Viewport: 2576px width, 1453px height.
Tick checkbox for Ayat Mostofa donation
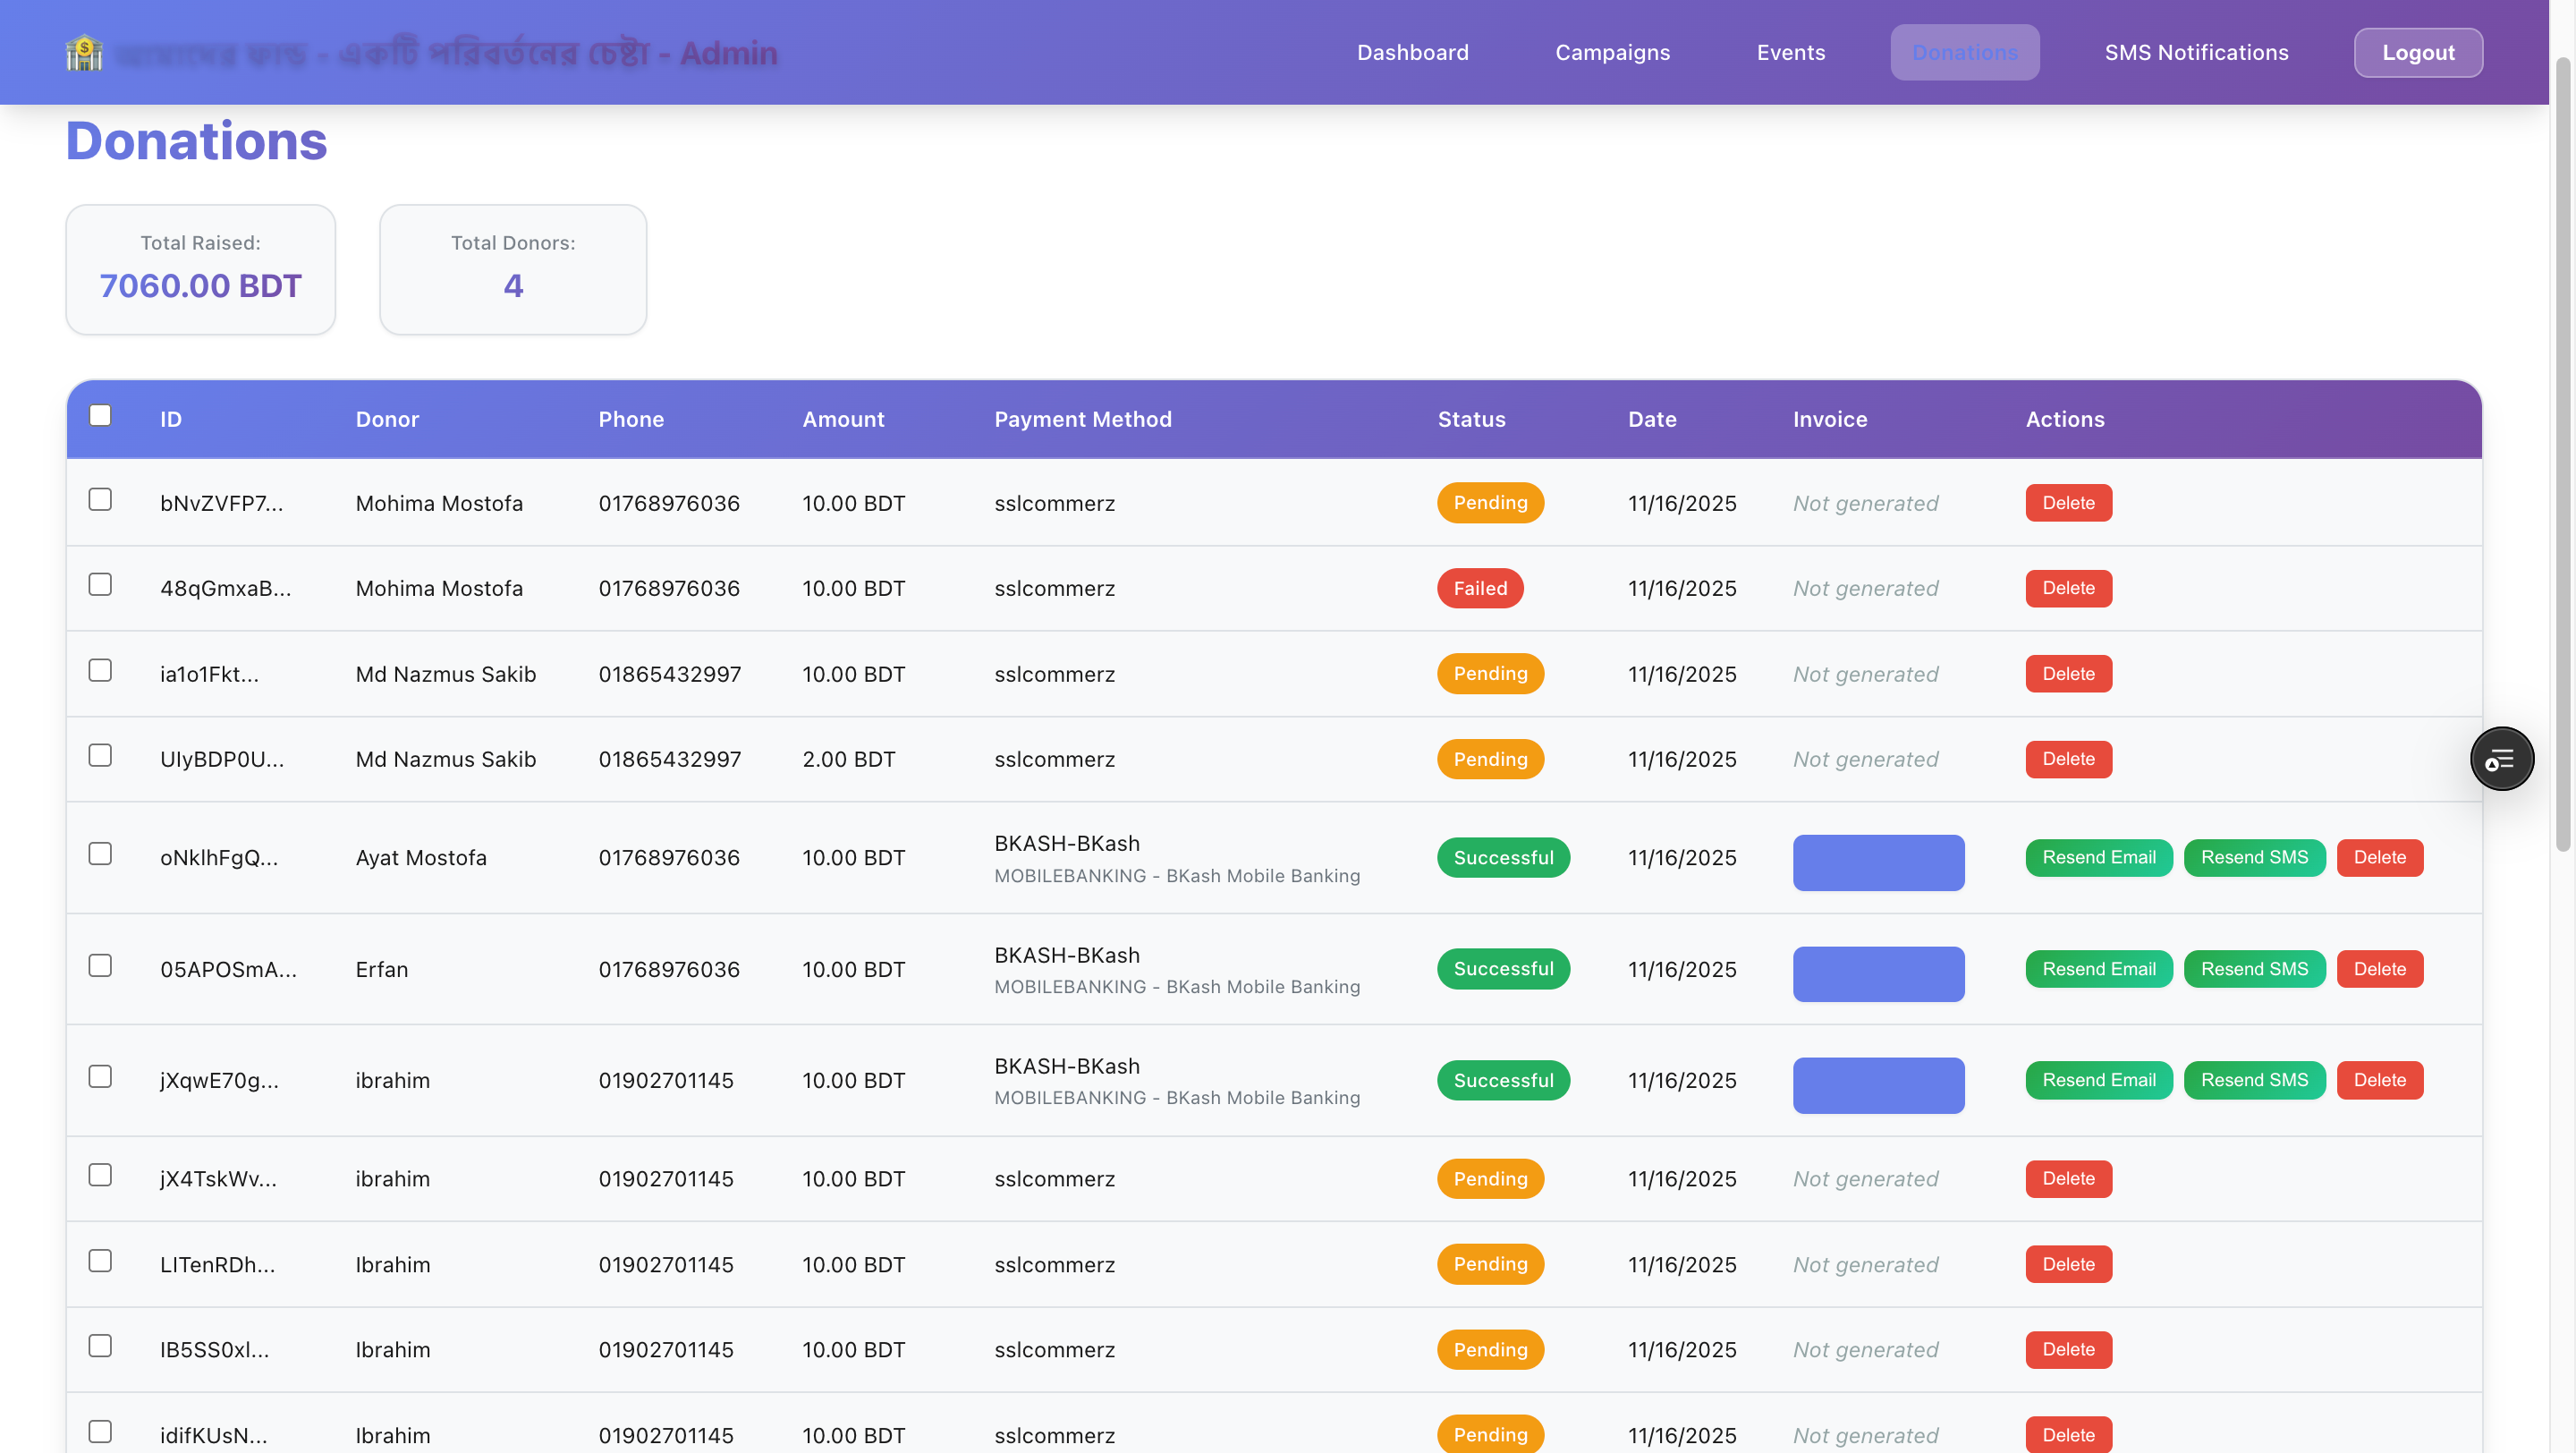(x=100, y=854)
